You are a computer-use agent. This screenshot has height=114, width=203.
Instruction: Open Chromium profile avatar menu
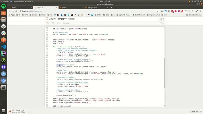(x=197, y=11)
